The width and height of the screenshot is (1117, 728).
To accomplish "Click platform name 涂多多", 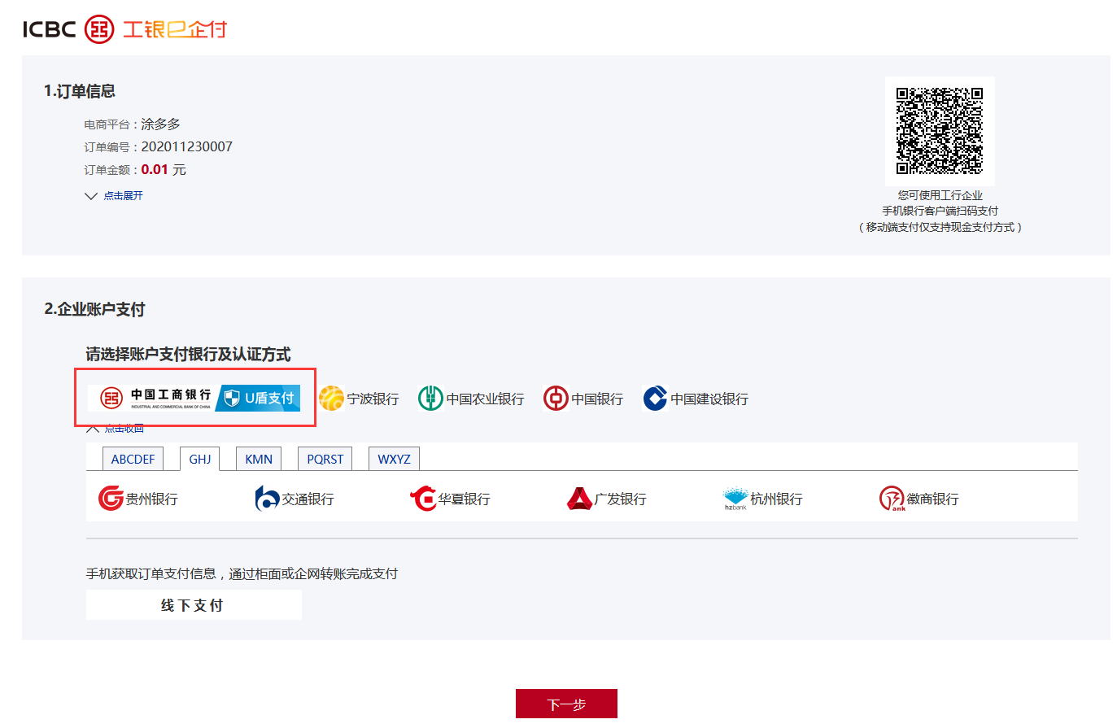I will click(x=161, y=124).
